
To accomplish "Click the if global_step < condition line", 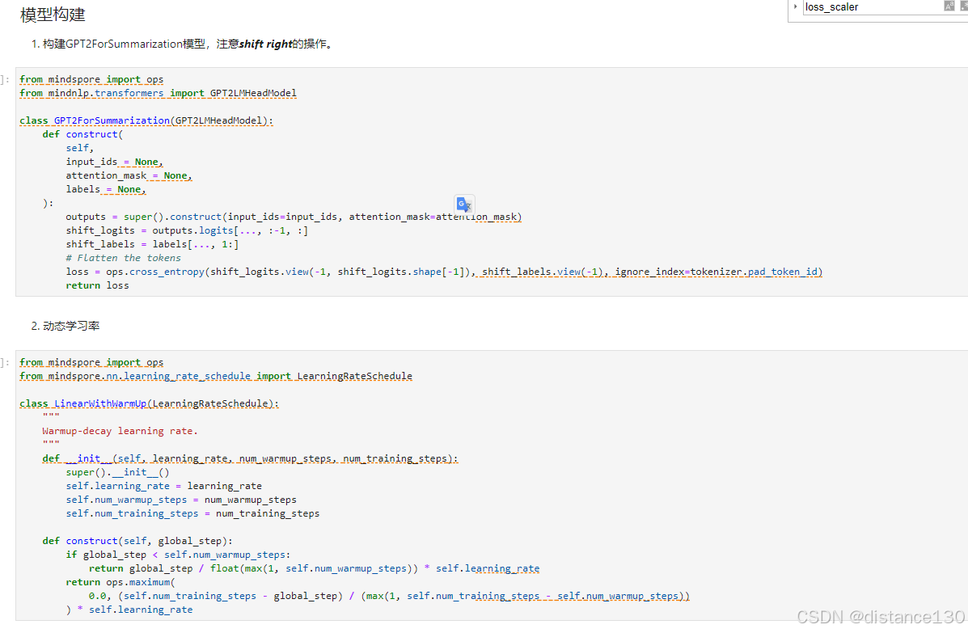I will click(178, 555).
